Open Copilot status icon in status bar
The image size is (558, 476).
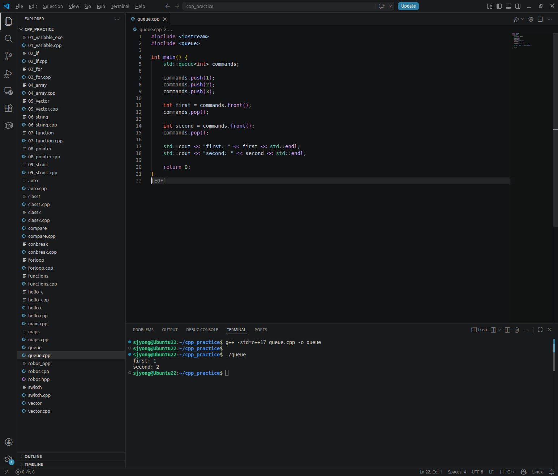tap(523, 472)
